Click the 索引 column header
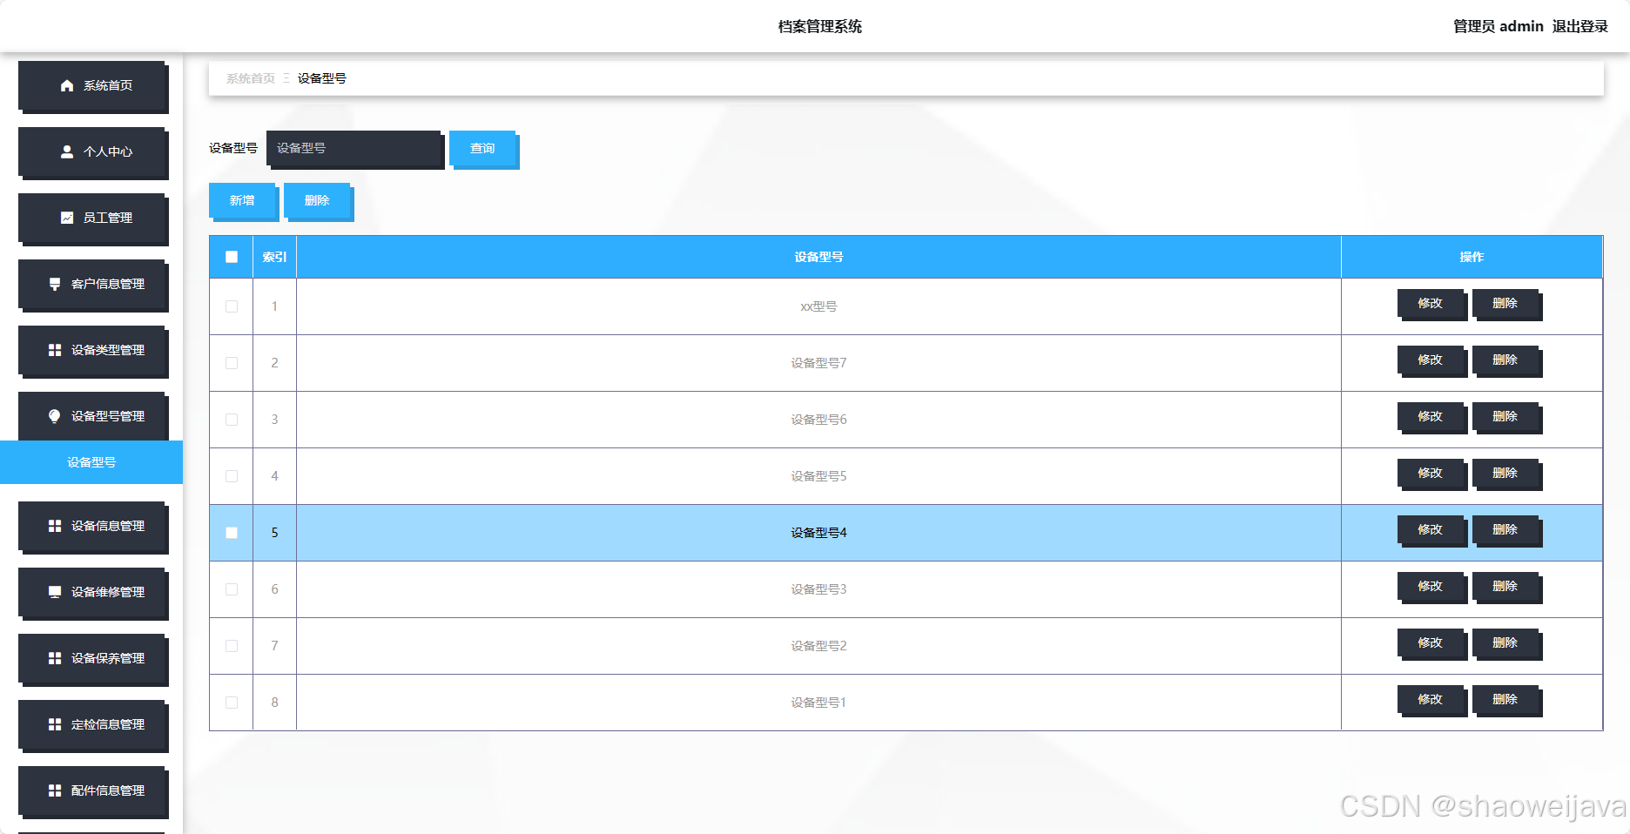The image size is (1630, 834). (x=274, y=257)
